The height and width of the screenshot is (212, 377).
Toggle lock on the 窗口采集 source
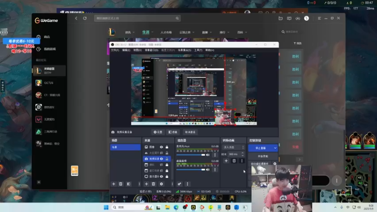click(x=167, y=171)
